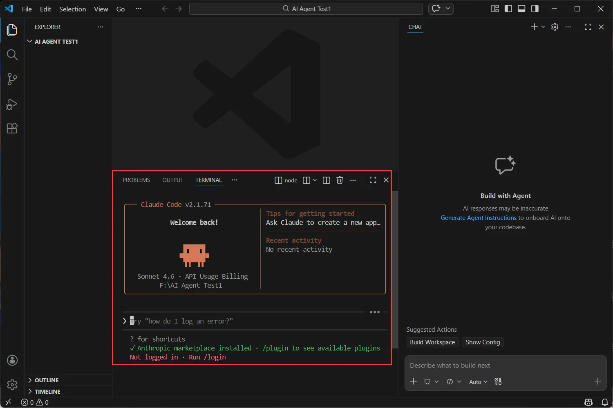The height and width of the screenshot is (408, 613).
Task: Close the chat panel
Action: (x=601, y=27)
